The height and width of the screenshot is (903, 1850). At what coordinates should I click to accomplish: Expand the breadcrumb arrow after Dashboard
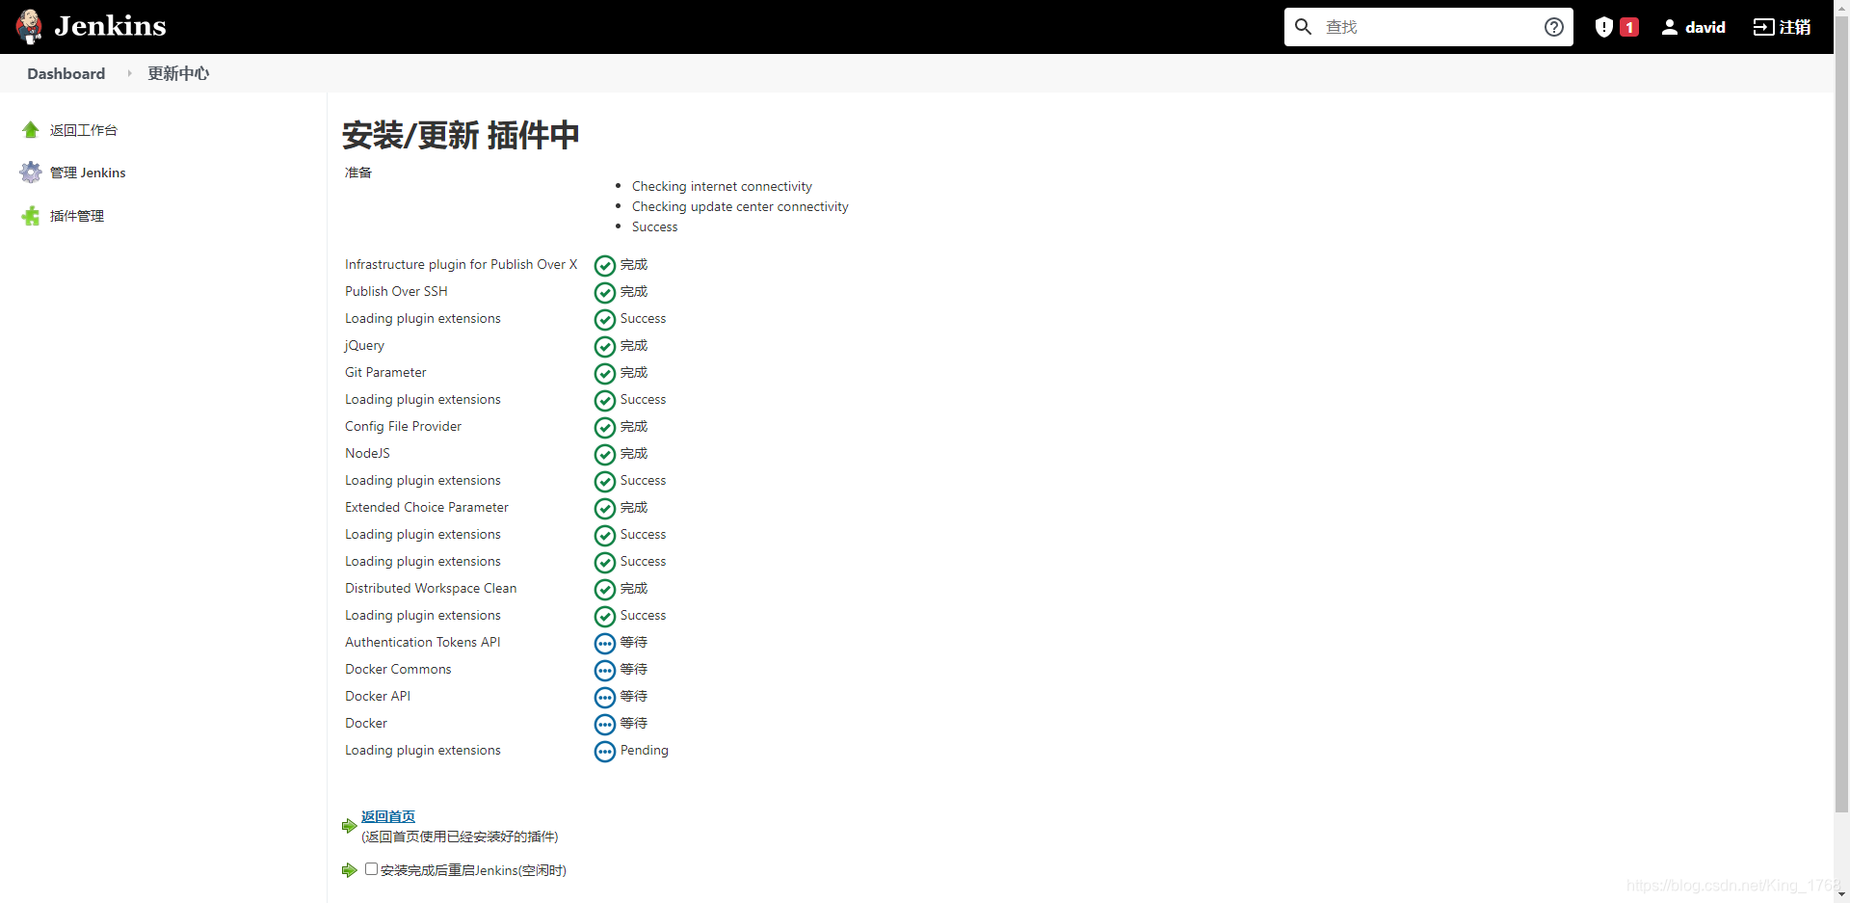coord(129,73)
